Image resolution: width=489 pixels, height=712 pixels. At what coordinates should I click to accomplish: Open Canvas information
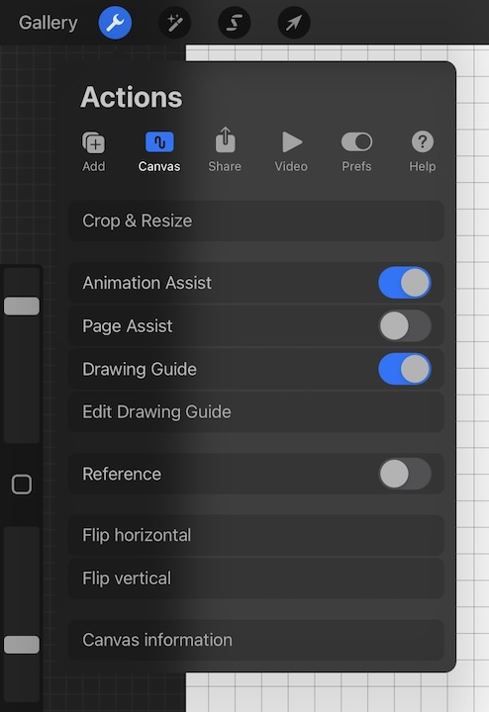[255, 640]
